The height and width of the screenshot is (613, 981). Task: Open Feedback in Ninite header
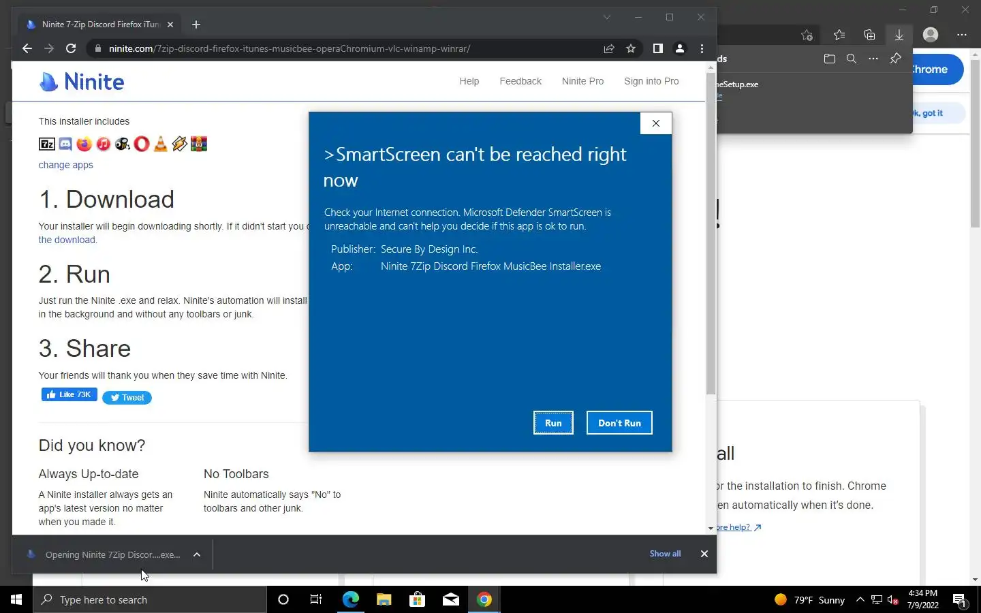(520, 81)
